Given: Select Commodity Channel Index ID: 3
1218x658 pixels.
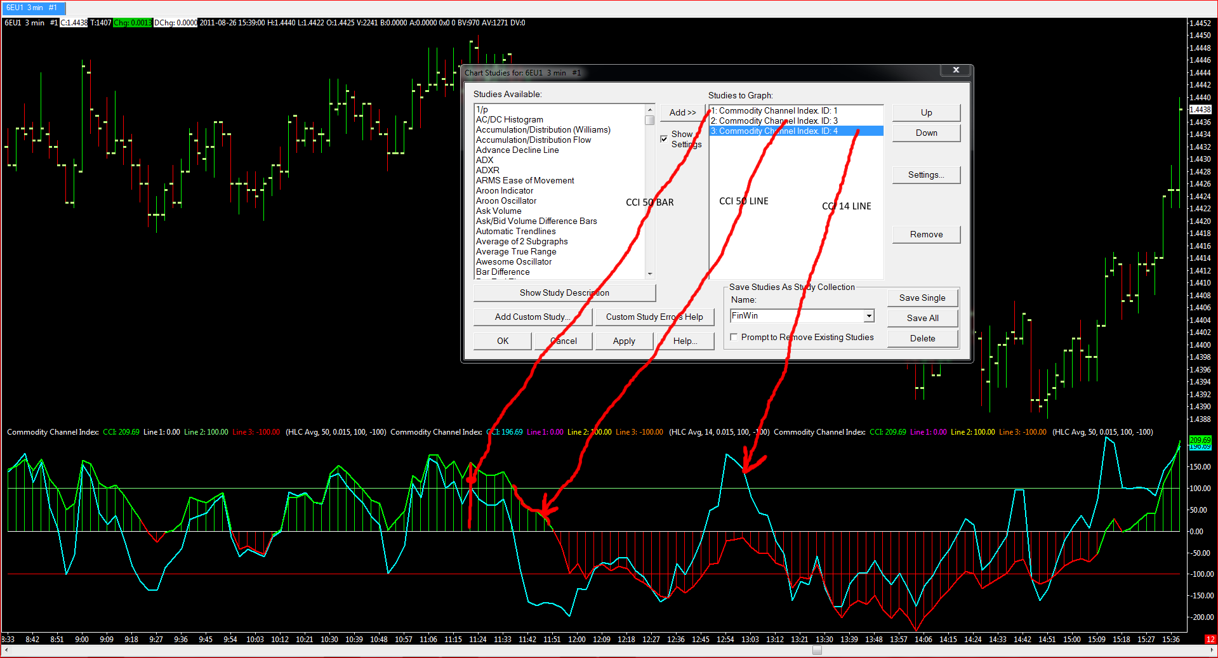Looking at the screenshot, I should point(796,121).
